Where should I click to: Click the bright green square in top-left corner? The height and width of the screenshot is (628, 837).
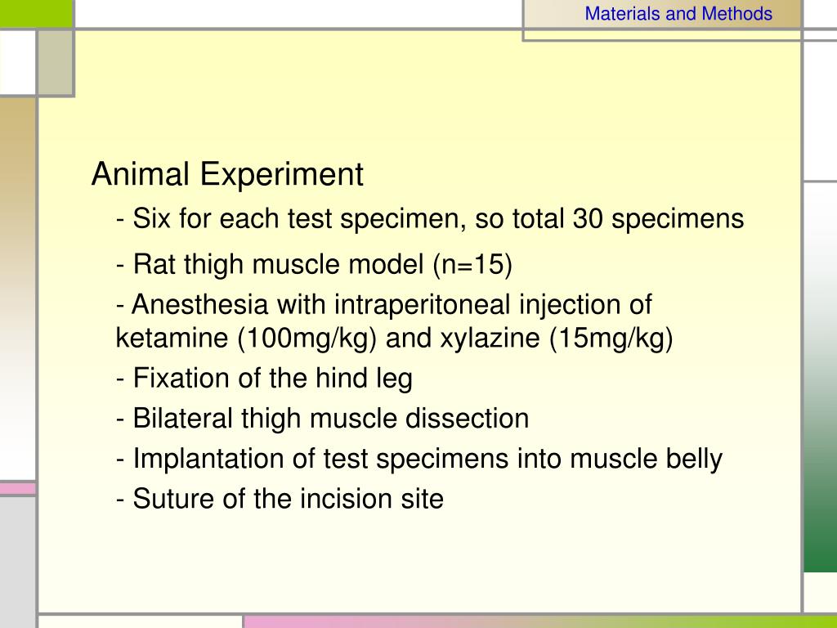(36, 13)
